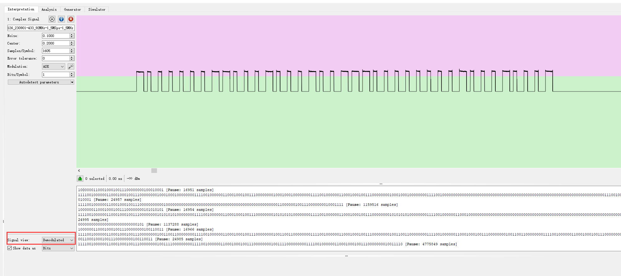The height and width of the screenshot is (276, 621).
Task: Decrease Error tolerance value
Action: [x=72, y=60]
